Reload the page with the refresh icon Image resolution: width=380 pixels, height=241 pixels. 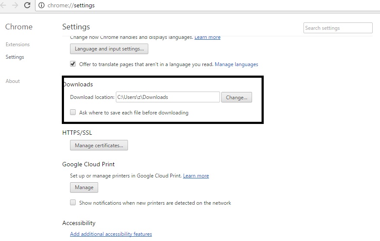click(27, 5)
